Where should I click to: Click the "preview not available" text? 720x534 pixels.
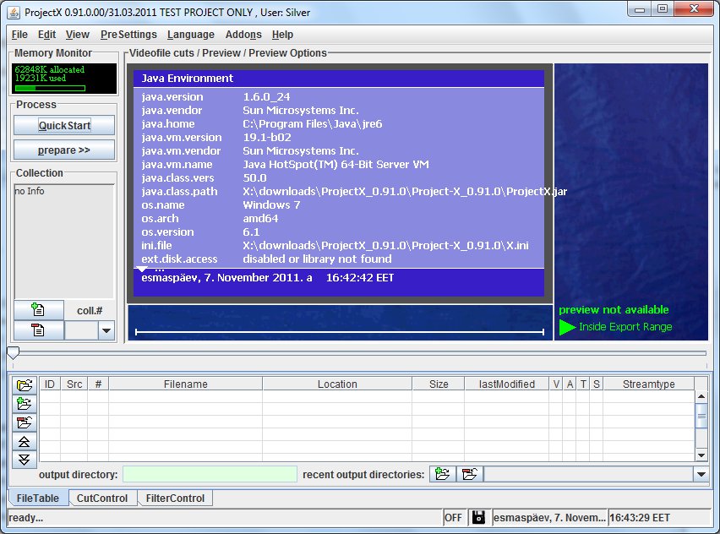click(x=614, y=309)
